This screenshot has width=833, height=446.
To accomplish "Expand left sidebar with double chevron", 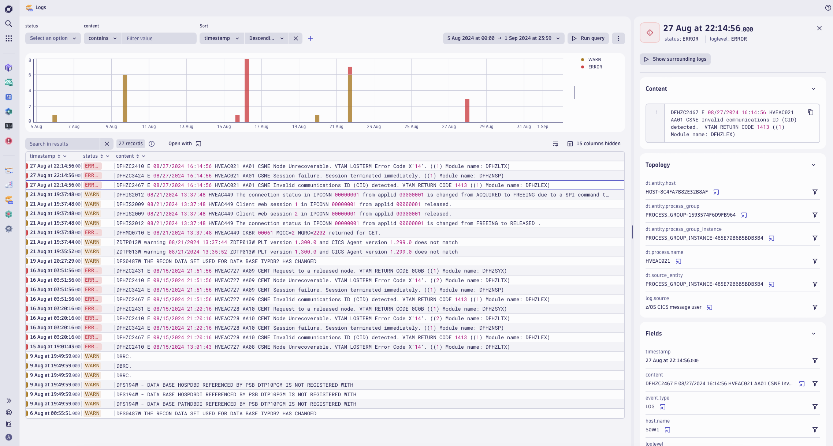I will [9, 401].
